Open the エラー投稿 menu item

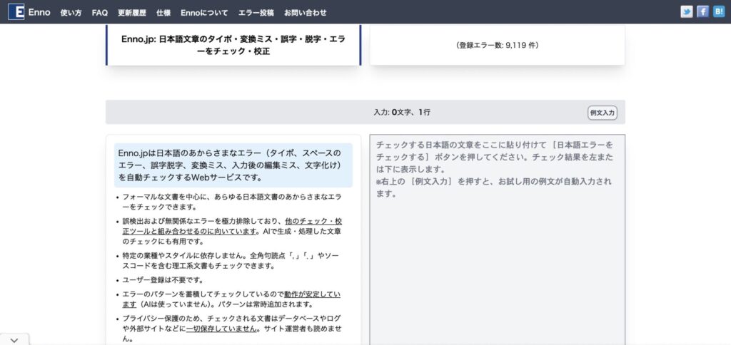click(256, 13)
